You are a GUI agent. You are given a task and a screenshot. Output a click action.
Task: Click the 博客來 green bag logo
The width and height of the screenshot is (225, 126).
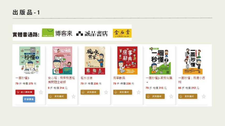coord(48,33)
